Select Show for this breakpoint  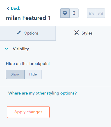click(15, 74)
